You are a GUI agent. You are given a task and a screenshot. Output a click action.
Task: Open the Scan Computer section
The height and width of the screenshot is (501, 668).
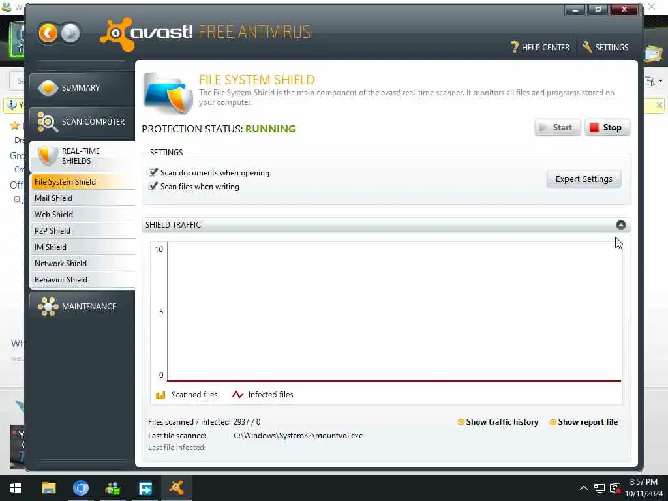pyautogui.click(x=82, y=122)
